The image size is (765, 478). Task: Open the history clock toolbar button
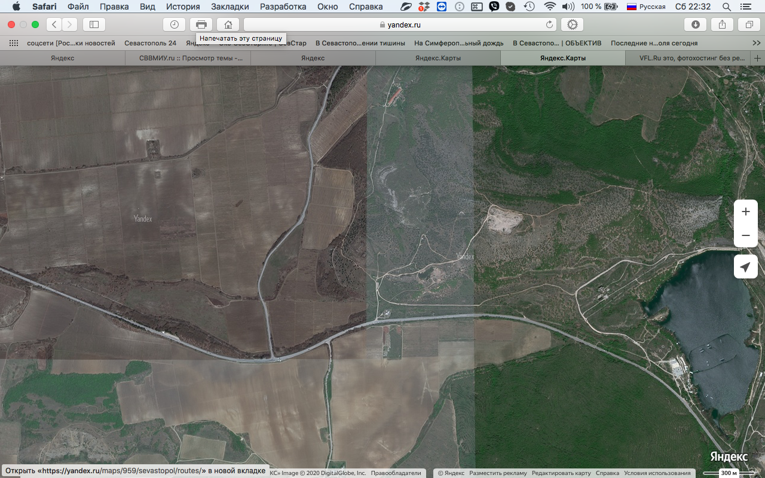174,24
